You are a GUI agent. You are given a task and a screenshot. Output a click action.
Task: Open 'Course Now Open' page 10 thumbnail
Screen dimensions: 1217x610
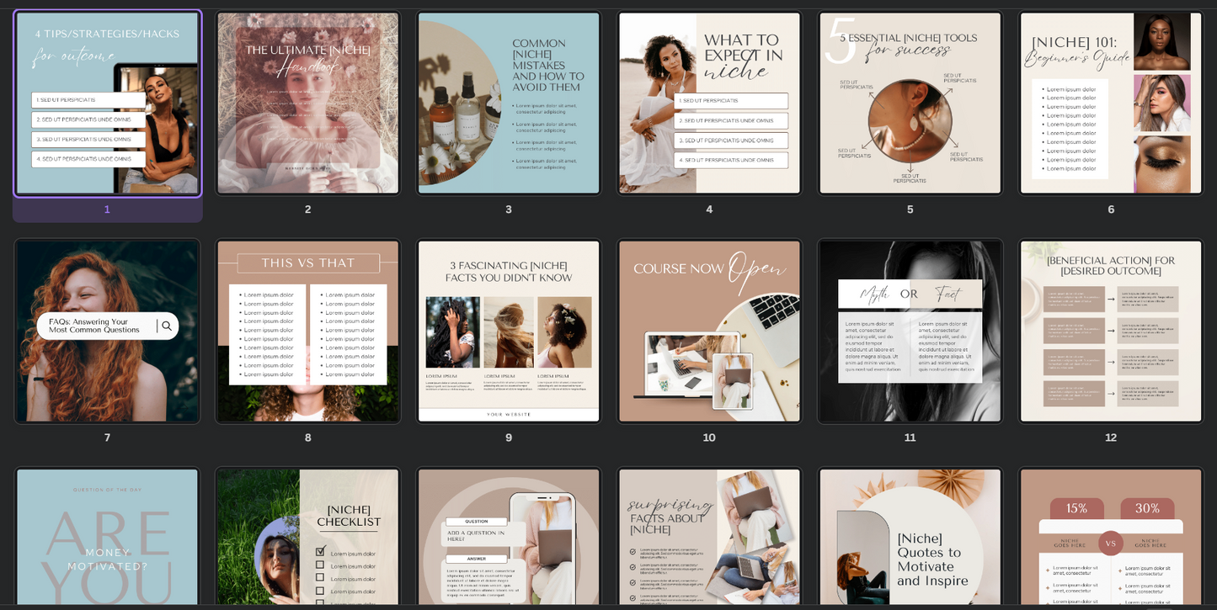(x=709, y=332)
